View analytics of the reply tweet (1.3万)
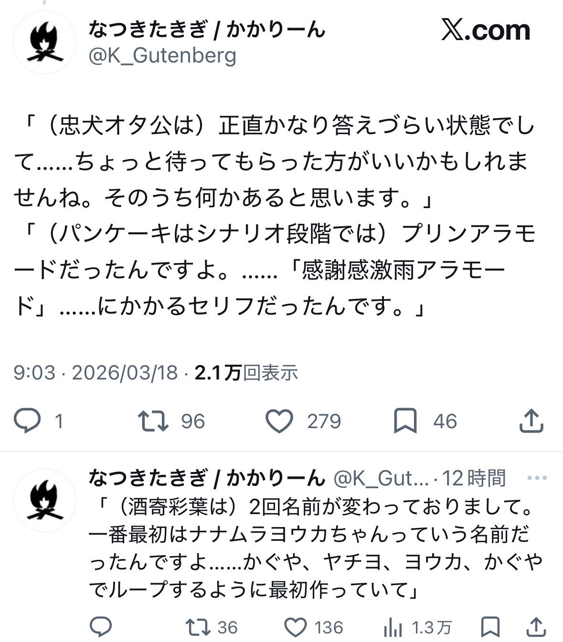Screen dimensions: 563x642 [393, 627]
